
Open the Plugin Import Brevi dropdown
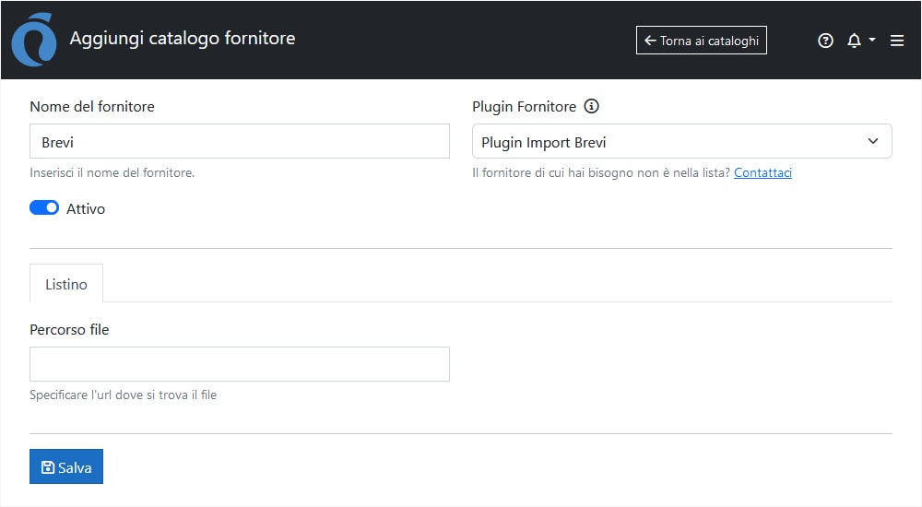681,141
